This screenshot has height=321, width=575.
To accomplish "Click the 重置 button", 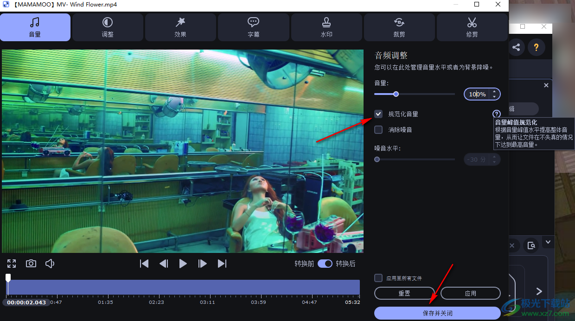I will (x=404, y=293).
